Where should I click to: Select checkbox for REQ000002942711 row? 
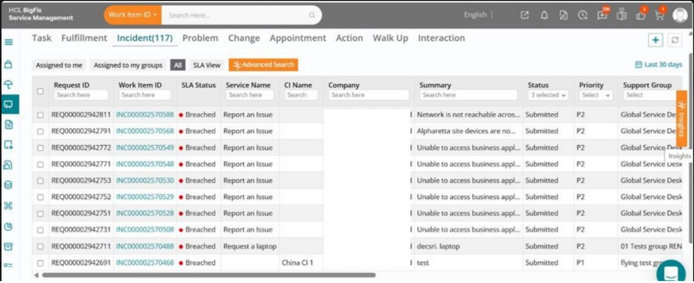pyautogui.click(x=40, y=247)
